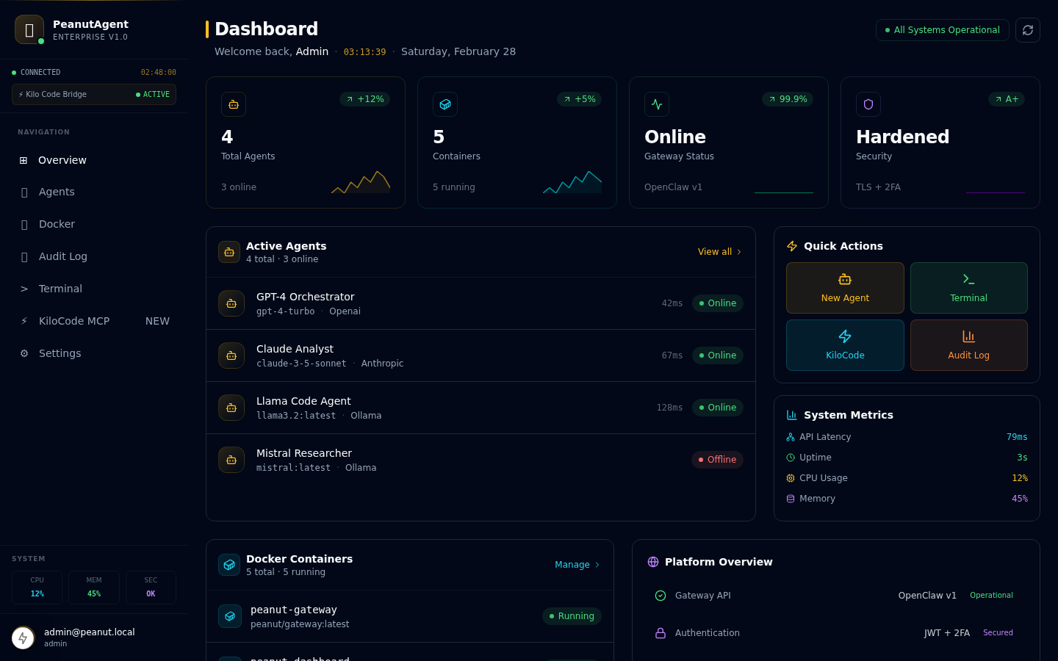Viewport: 1058px width, 661px height.
Task: Click the CPU 12% system meter
Action: [x=37, y=587]
